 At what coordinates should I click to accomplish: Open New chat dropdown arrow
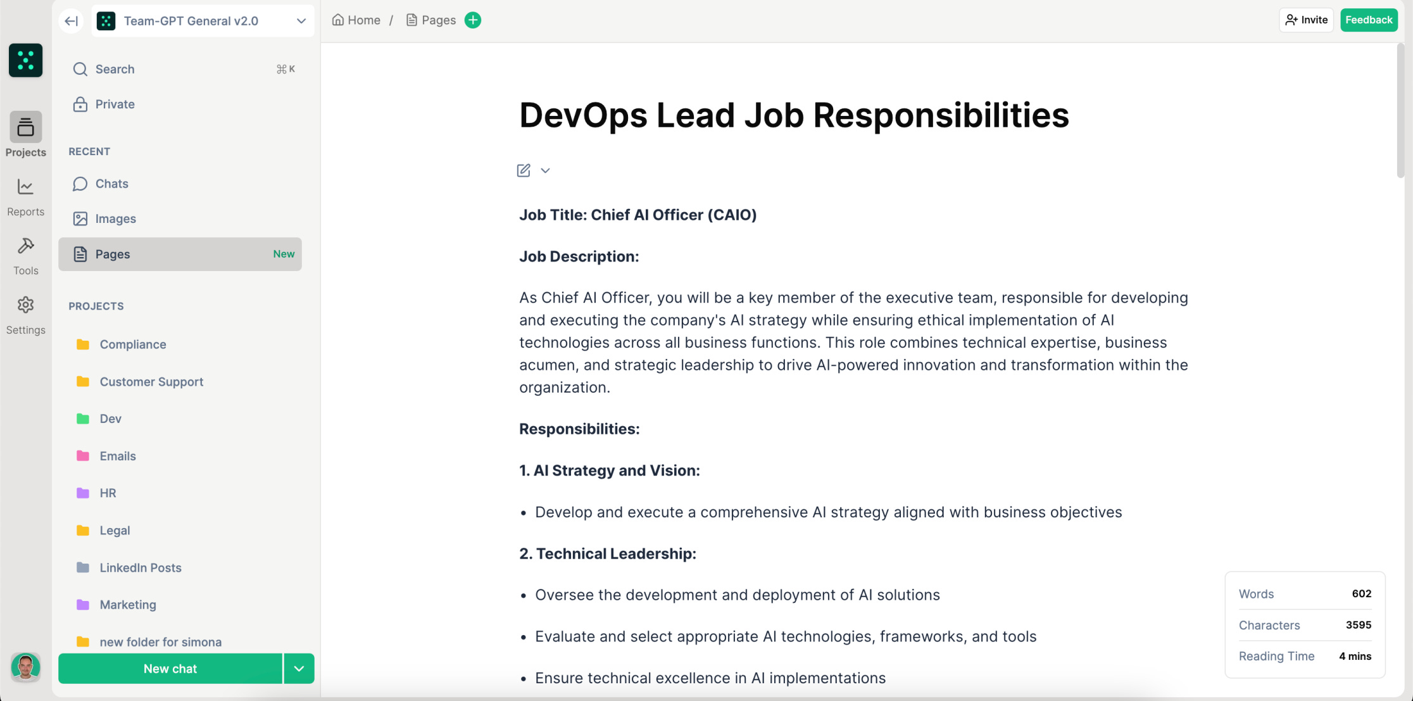pos(299,669)
